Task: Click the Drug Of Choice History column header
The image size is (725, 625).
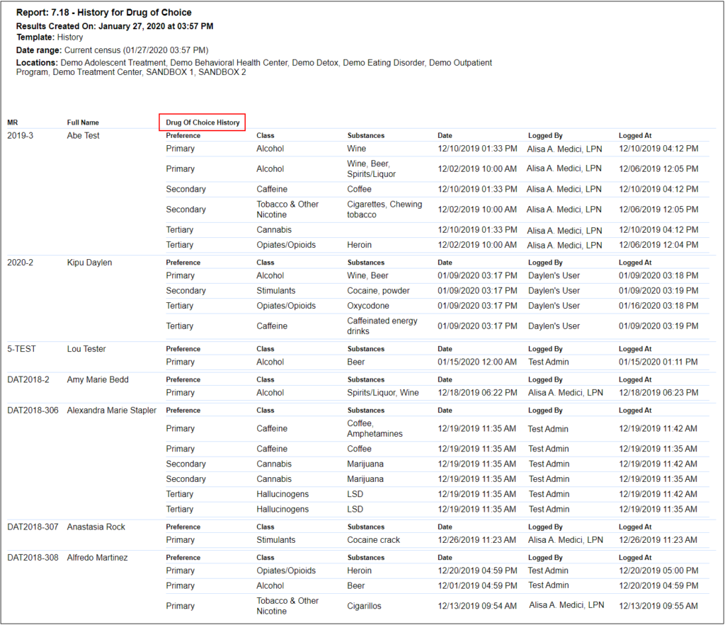Action: tap(202, 122)
